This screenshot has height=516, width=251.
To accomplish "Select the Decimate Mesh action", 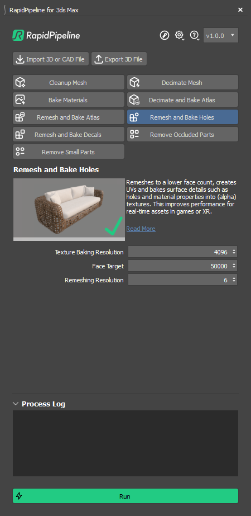I will click(x=182, y=83).
